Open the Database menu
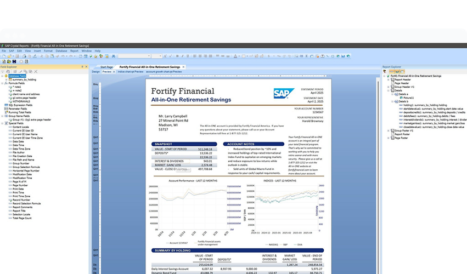 pos(61,51)
